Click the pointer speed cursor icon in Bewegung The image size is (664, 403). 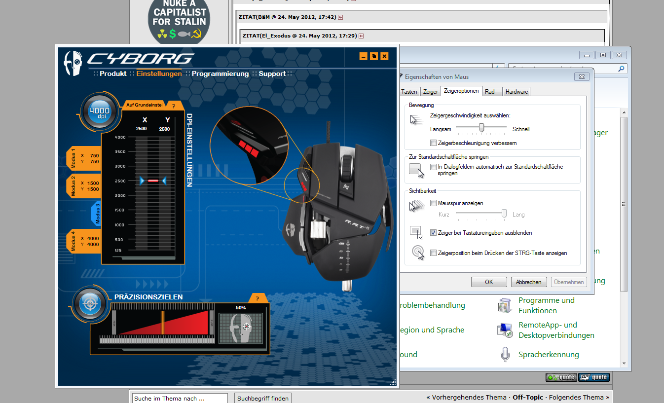(416, 120)
